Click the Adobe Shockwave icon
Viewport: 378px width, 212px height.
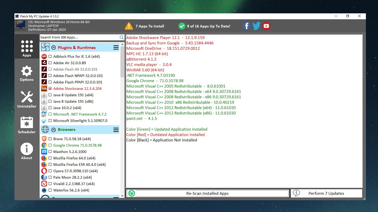pyautogui.click(x=44, y=89)
